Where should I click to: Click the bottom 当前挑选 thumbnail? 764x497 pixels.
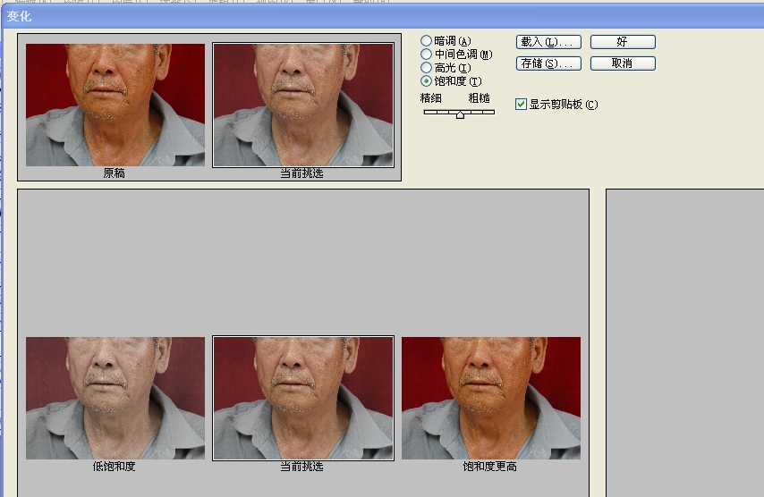(303, 398)
